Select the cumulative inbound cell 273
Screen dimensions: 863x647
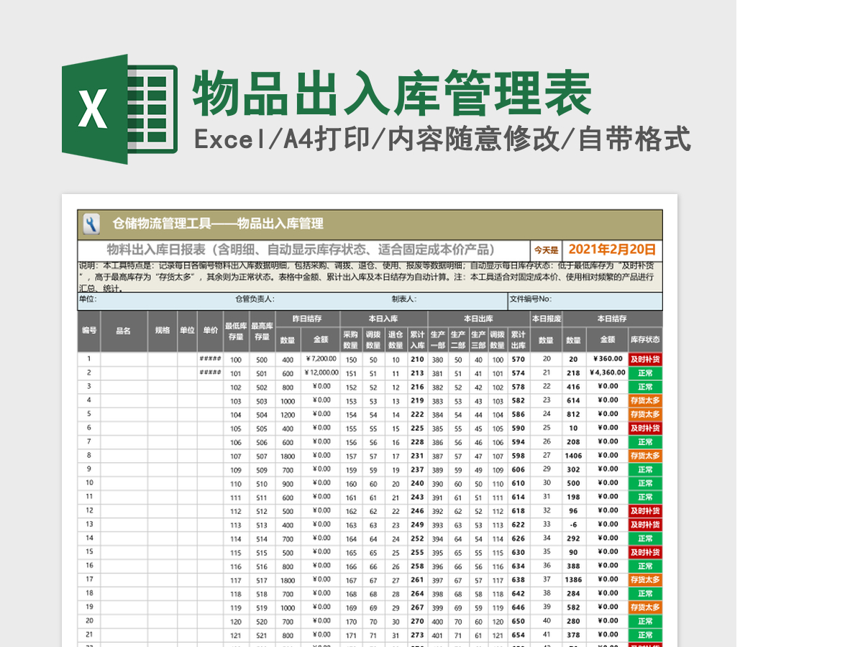coord(417,635)
